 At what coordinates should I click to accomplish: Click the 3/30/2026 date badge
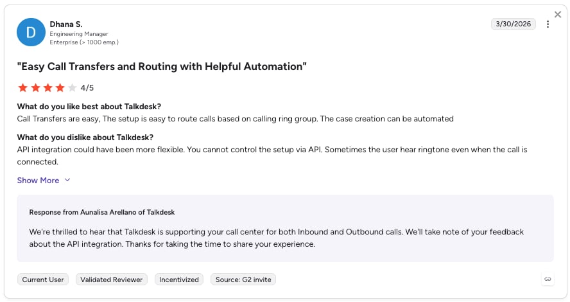[513, 24]
